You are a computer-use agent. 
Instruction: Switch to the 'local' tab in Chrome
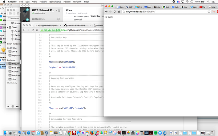coord(212,7)
